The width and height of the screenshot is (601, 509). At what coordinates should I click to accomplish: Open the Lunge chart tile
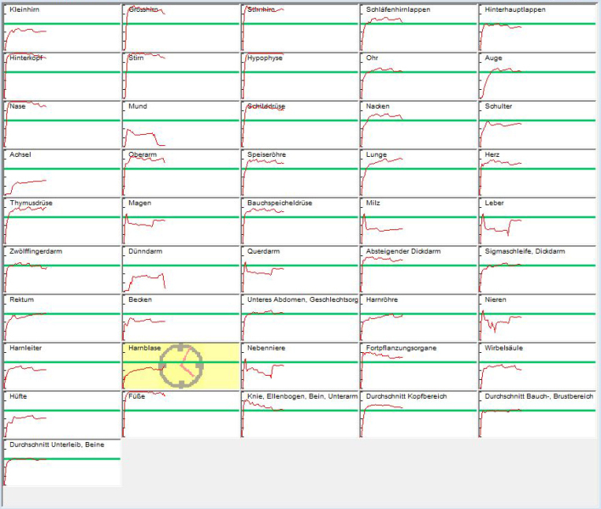418,173
